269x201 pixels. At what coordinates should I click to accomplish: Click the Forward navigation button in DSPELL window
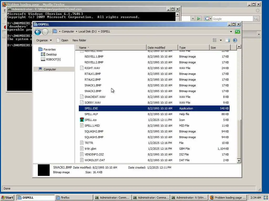pos(45,32)
